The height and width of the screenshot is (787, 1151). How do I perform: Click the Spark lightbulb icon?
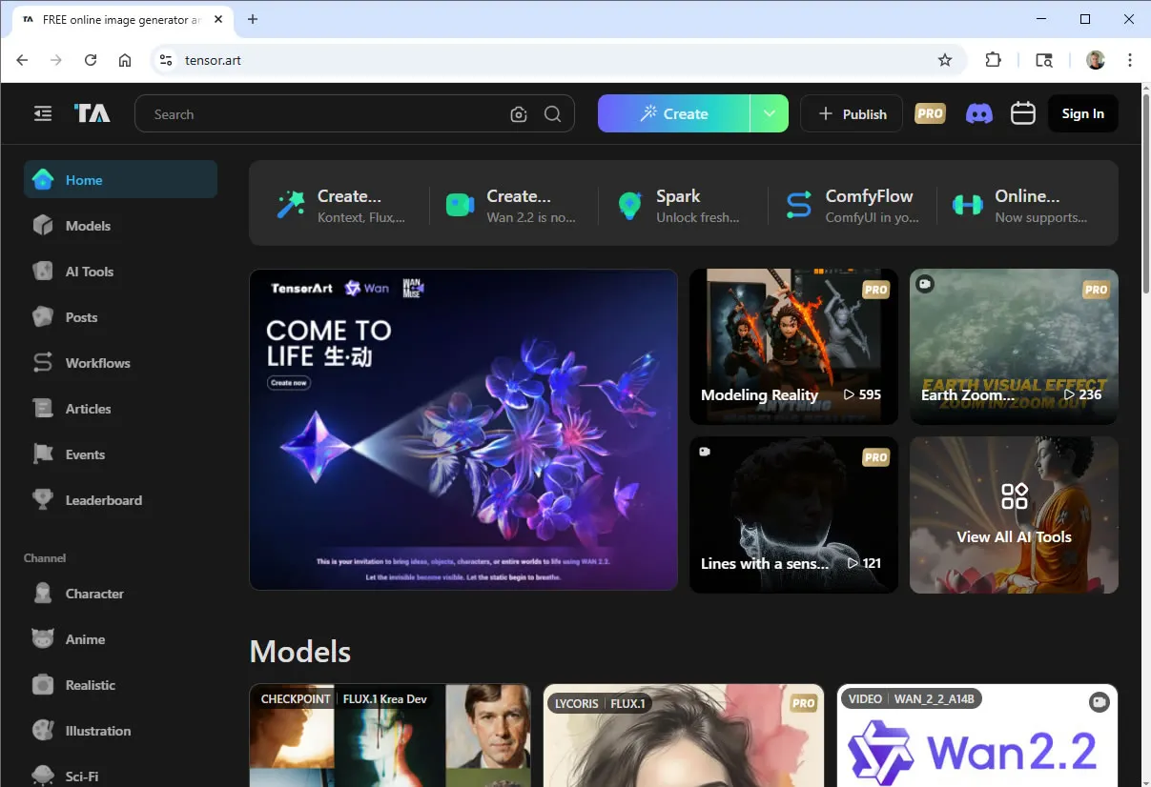click(629, 205)
